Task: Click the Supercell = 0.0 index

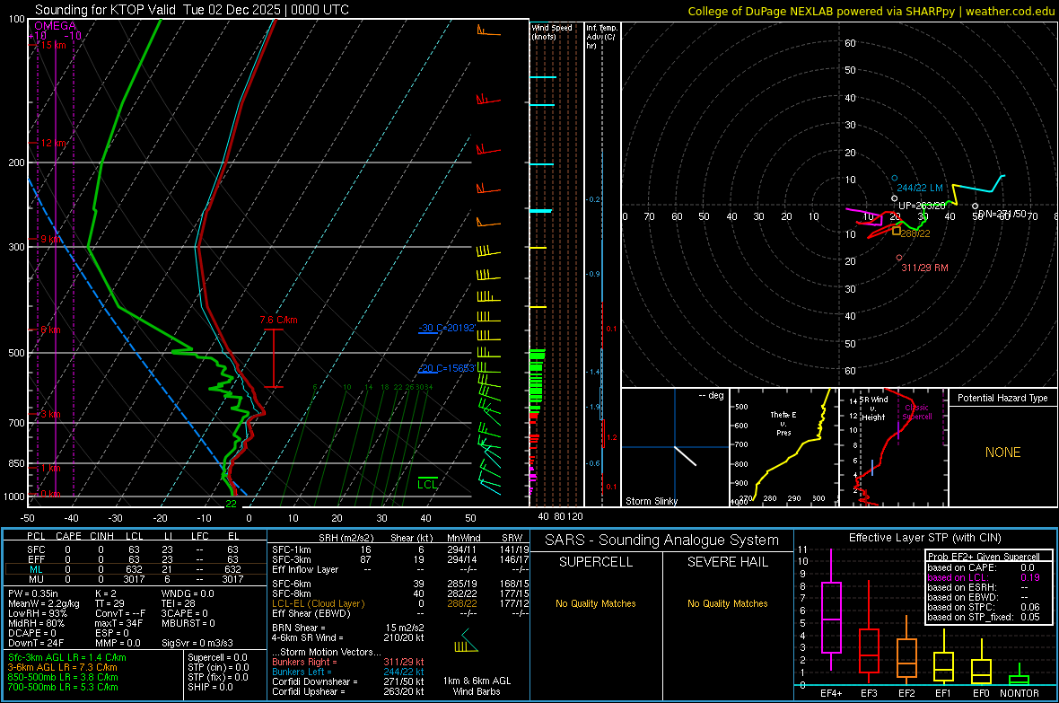Action: tap(217, 657)
